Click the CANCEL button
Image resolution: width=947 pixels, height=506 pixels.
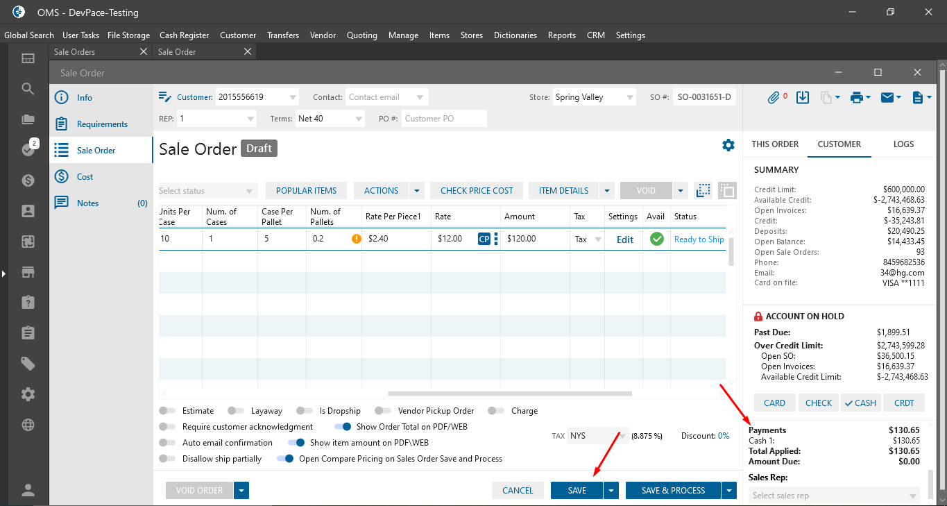(518, 491)
